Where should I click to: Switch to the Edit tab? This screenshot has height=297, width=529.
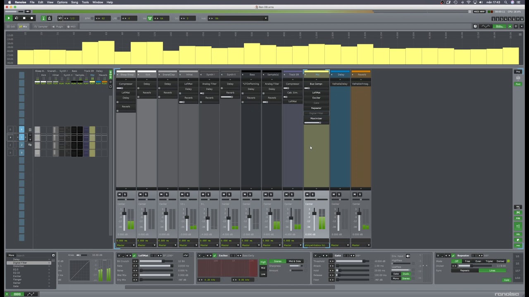pyautogui.click(x=12, y=26)
